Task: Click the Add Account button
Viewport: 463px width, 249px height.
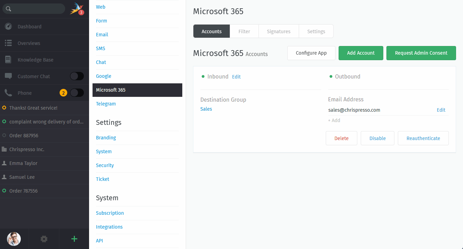Action: (361, 53)
